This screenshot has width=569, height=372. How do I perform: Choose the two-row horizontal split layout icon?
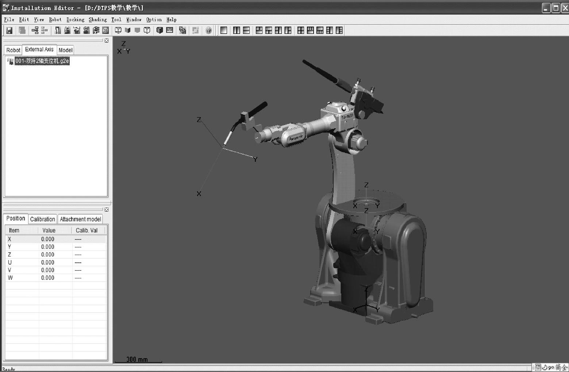click(x=246, y=31)
